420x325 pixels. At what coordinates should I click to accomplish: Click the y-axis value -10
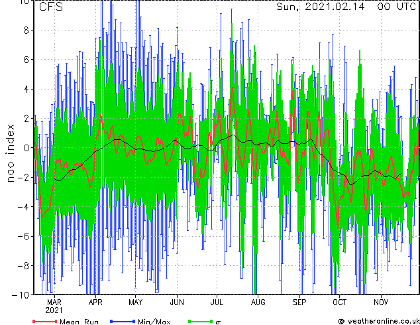21,295
